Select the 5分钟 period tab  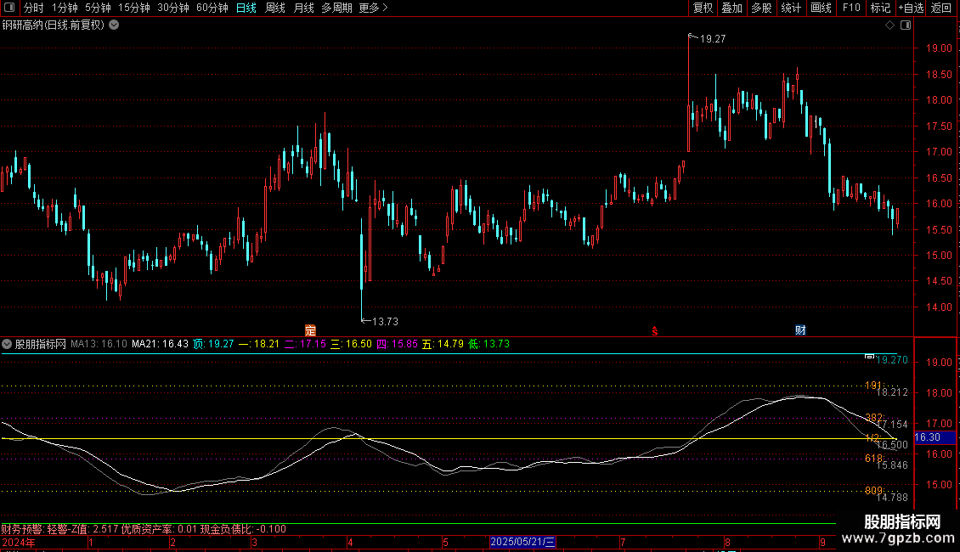click(x=98, y=8)
